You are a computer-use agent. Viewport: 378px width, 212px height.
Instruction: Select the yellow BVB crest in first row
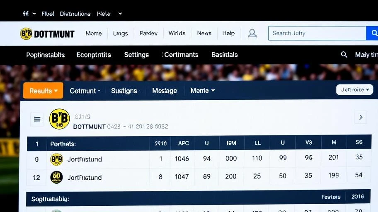point(56,159)
